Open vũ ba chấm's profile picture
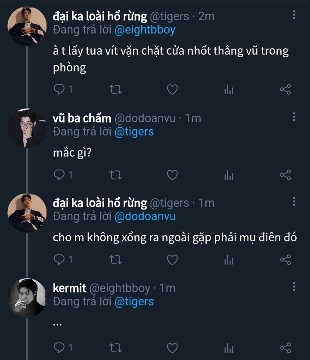Image resolution: width=310 pixels, height=360 pixels. [27, 128]
